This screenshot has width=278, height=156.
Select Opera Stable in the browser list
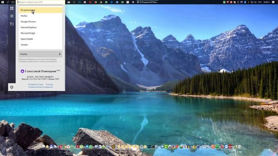(40, 39)
